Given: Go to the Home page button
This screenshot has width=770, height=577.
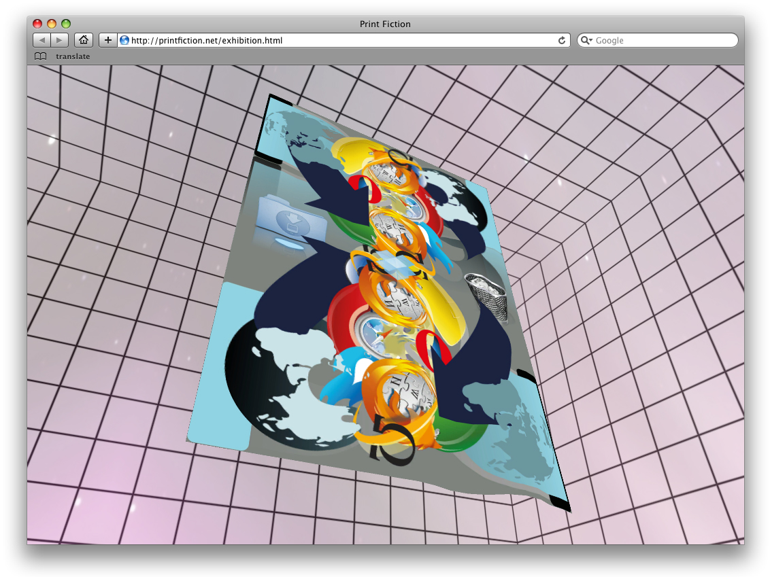Looking at the screenshot, I should click(83, 40).
